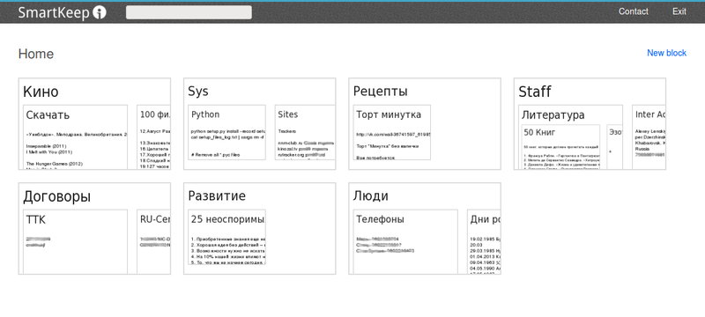This screenshot has height=317, width=705.
Task: Create a New block
Action: 666,53
